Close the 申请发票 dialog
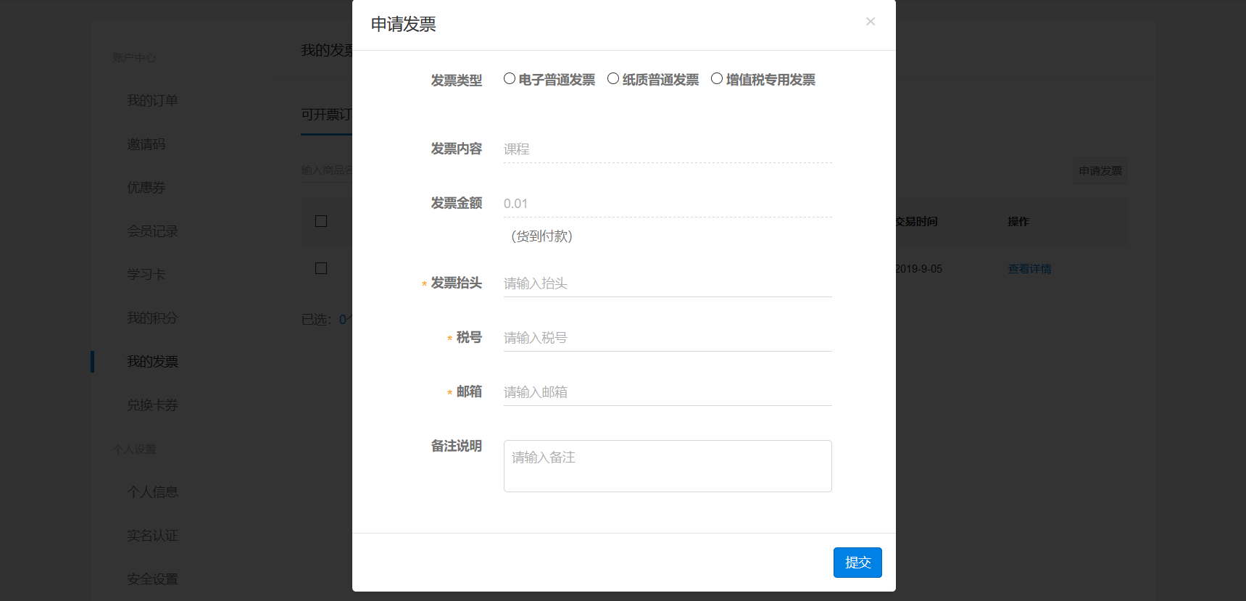 click(870, 22)
